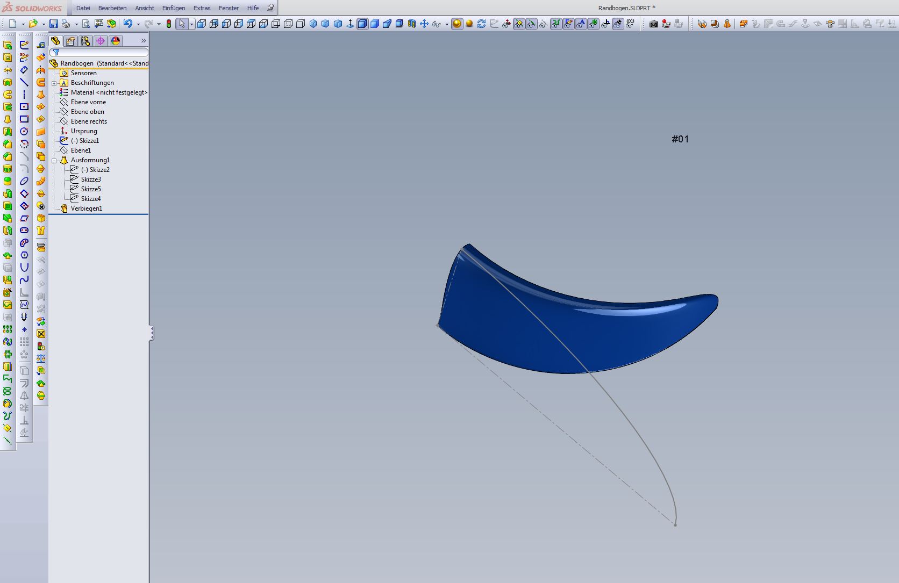Select Verbiegen1 in the feature tree
899x583 pixels.
point(86,208)
